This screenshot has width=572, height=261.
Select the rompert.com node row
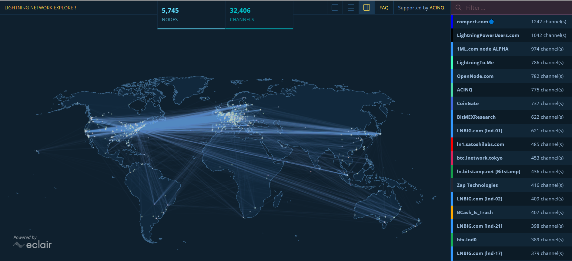tap(511, 21)
